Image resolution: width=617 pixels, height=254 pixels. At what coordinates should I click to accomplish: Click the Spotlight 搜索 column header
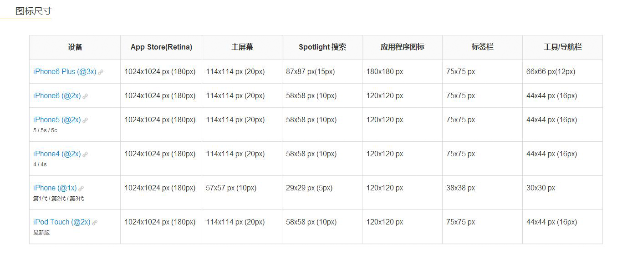(x=322, y=47)
